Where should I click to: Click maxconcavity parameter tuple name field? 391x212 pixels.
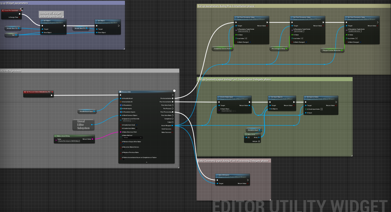(243, 31)
